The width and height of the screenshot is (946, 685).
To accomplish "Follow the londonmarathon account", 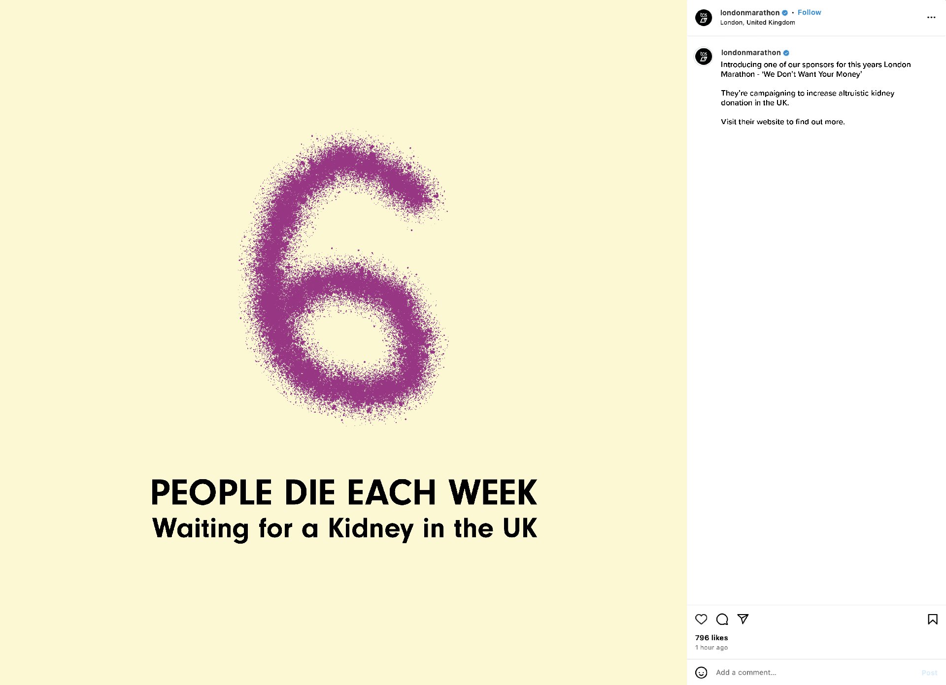I will click(809, 12).
